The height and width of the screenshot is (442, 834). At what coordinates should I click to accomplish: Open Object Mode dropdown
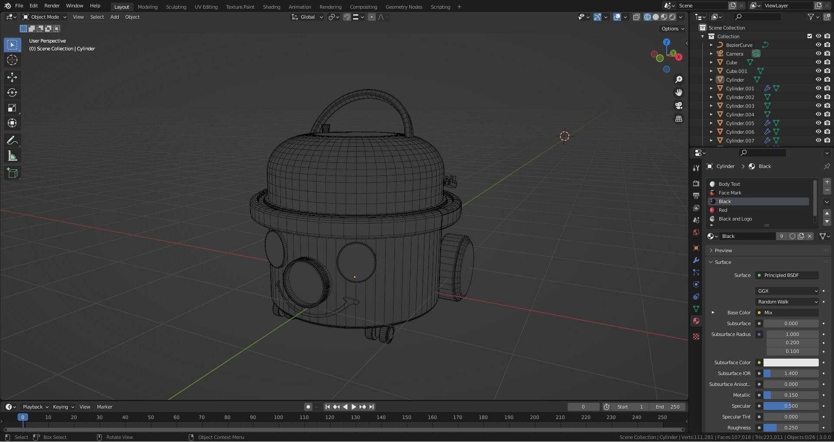[44, 17]
